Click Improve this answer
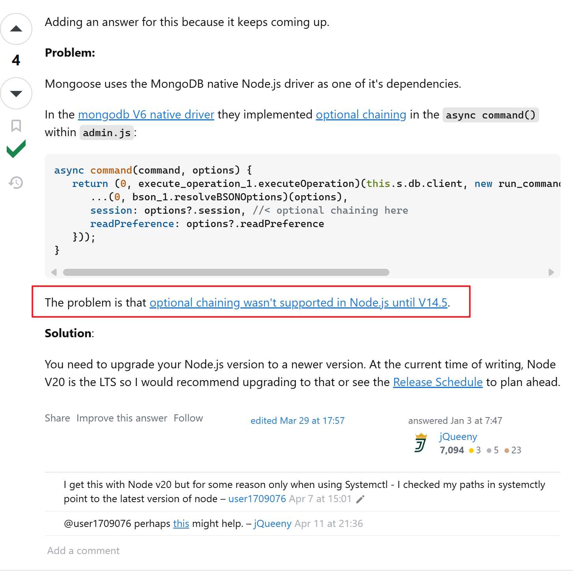Viewport: 573px width, 571px height. (122, 418)
